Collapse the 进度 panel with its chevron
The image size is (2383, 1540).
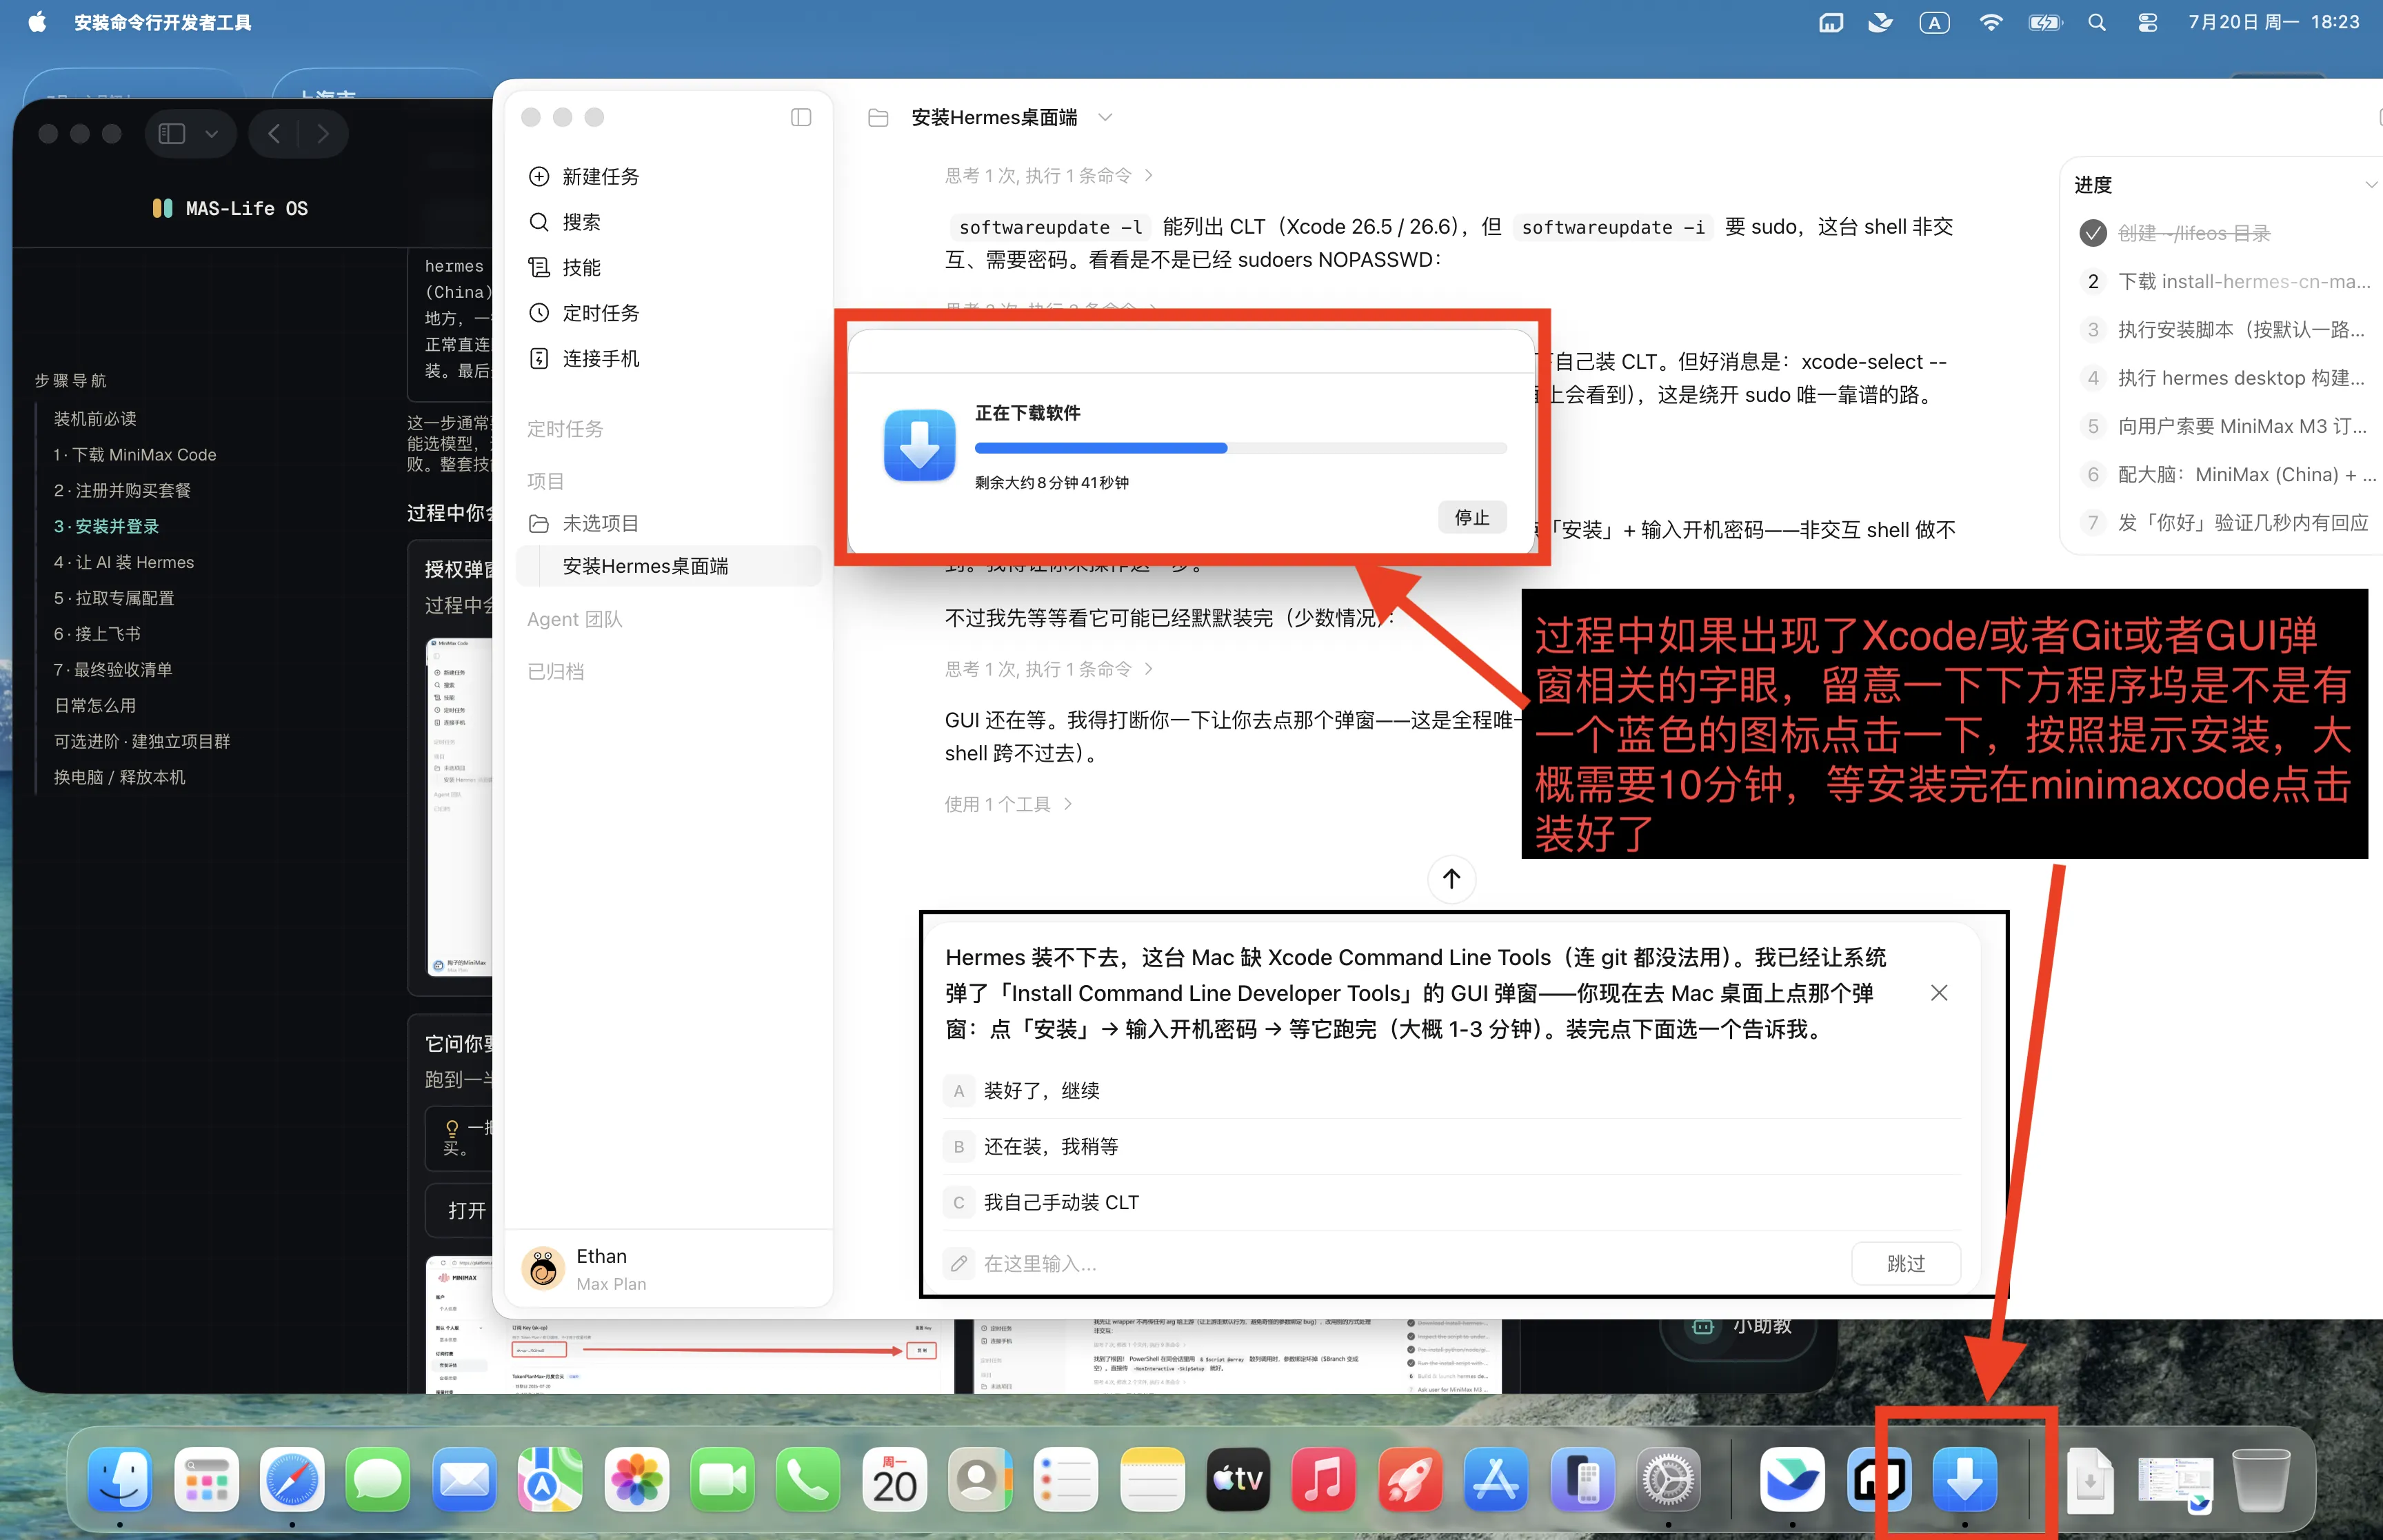coord(2371,185)
